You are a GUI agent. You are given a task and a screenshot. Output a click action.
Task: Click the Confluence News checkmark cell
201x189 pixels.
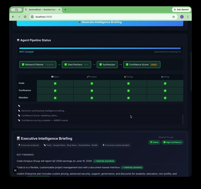coord(55,91)
